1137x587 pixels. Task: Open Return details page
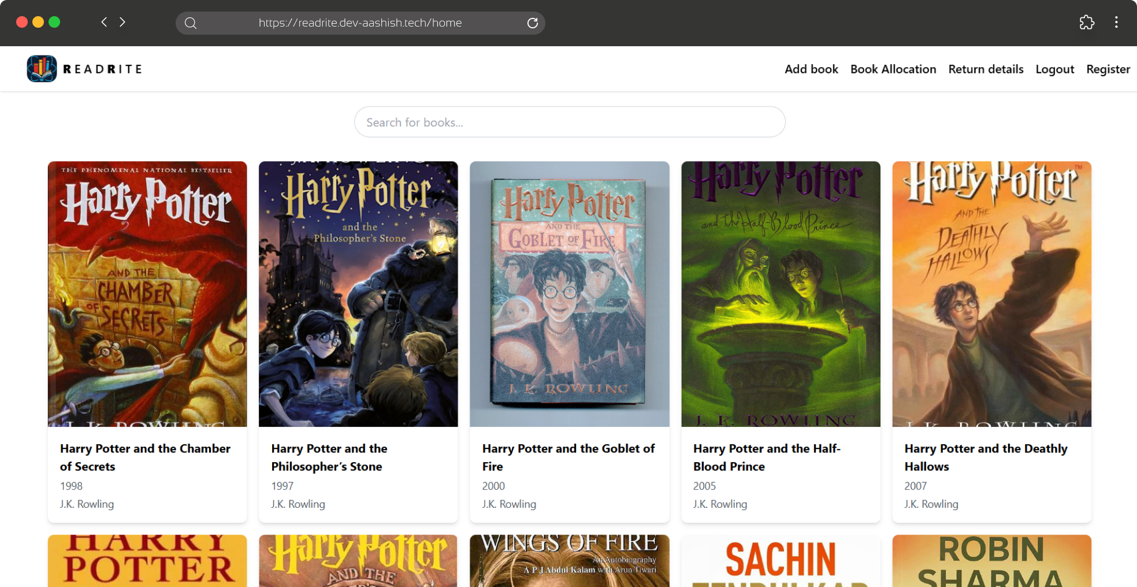click(986, 69)
